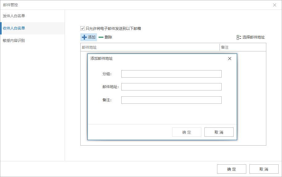The height and width of the screenshot is (177, 282).
Task: Click the 备注 input field in dialog
Action: click(171, 100)
